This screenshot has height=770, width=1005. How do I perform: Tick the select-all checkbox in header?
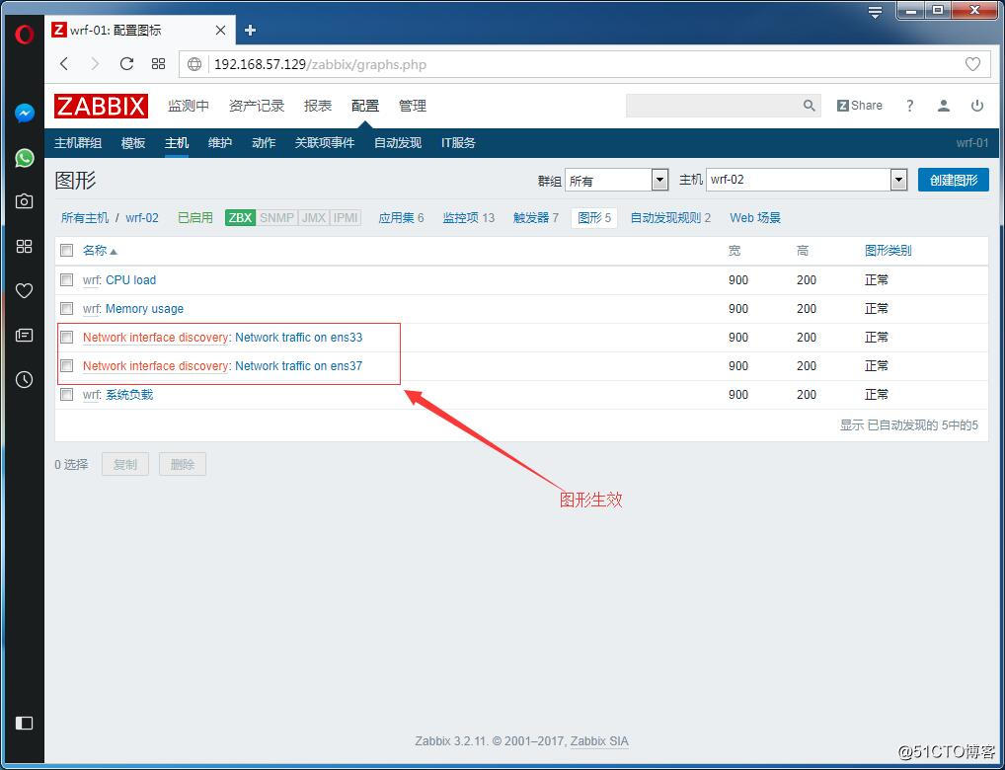click(x=67, y=250)
